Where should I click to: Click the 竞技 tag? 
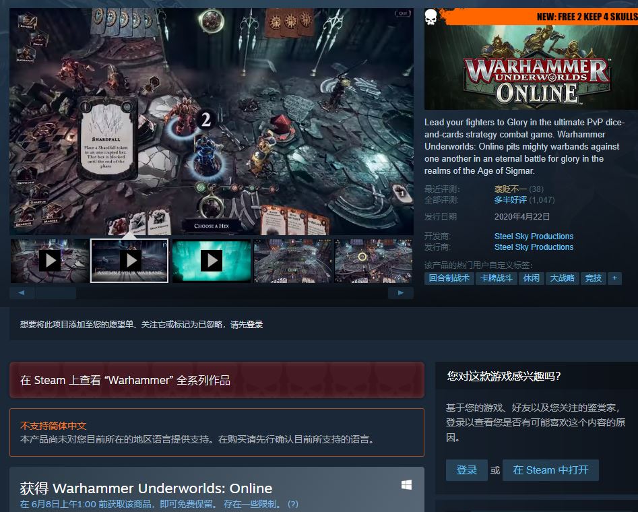pyautogui.click(x=592, y=278)
